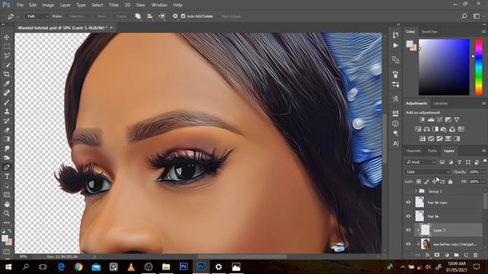Create a new layer icon

[466, 255]
